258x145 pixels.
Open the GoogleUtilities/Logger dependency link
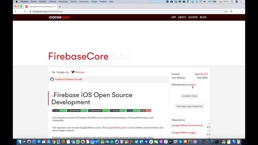click(x=184, y=133)
